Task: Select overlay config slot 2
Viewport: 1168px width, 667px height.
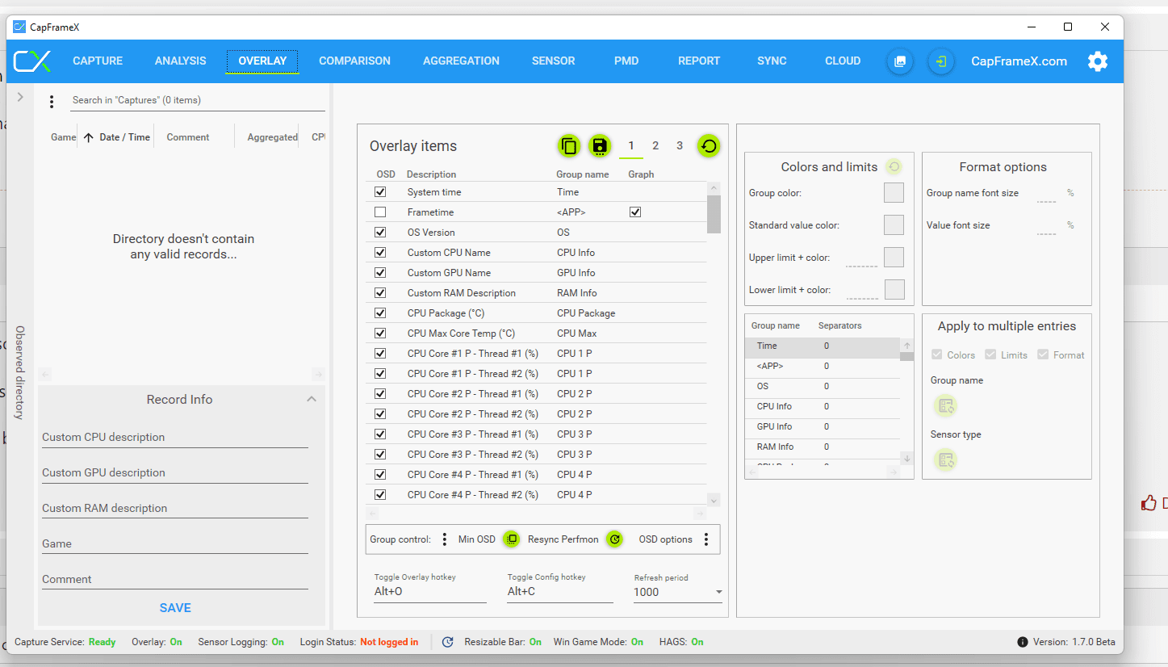Action: pos(655,146)
